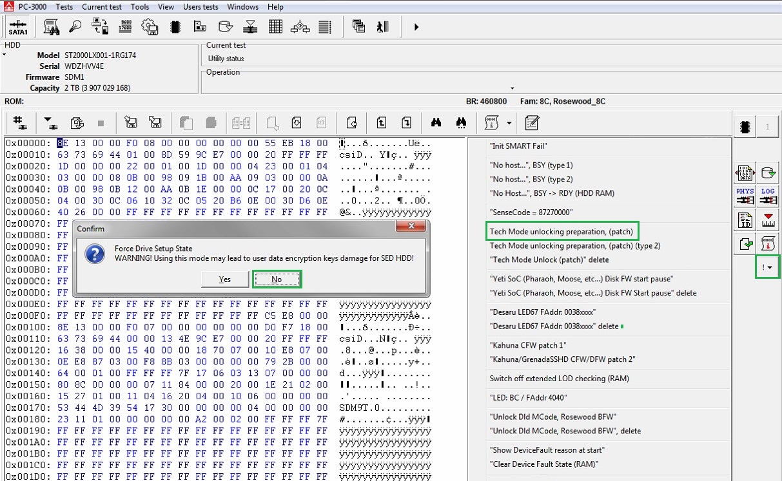Click the binary DATA icon in right panel
This screenshot has width=782, height=481.
click(x=745, y=173)
